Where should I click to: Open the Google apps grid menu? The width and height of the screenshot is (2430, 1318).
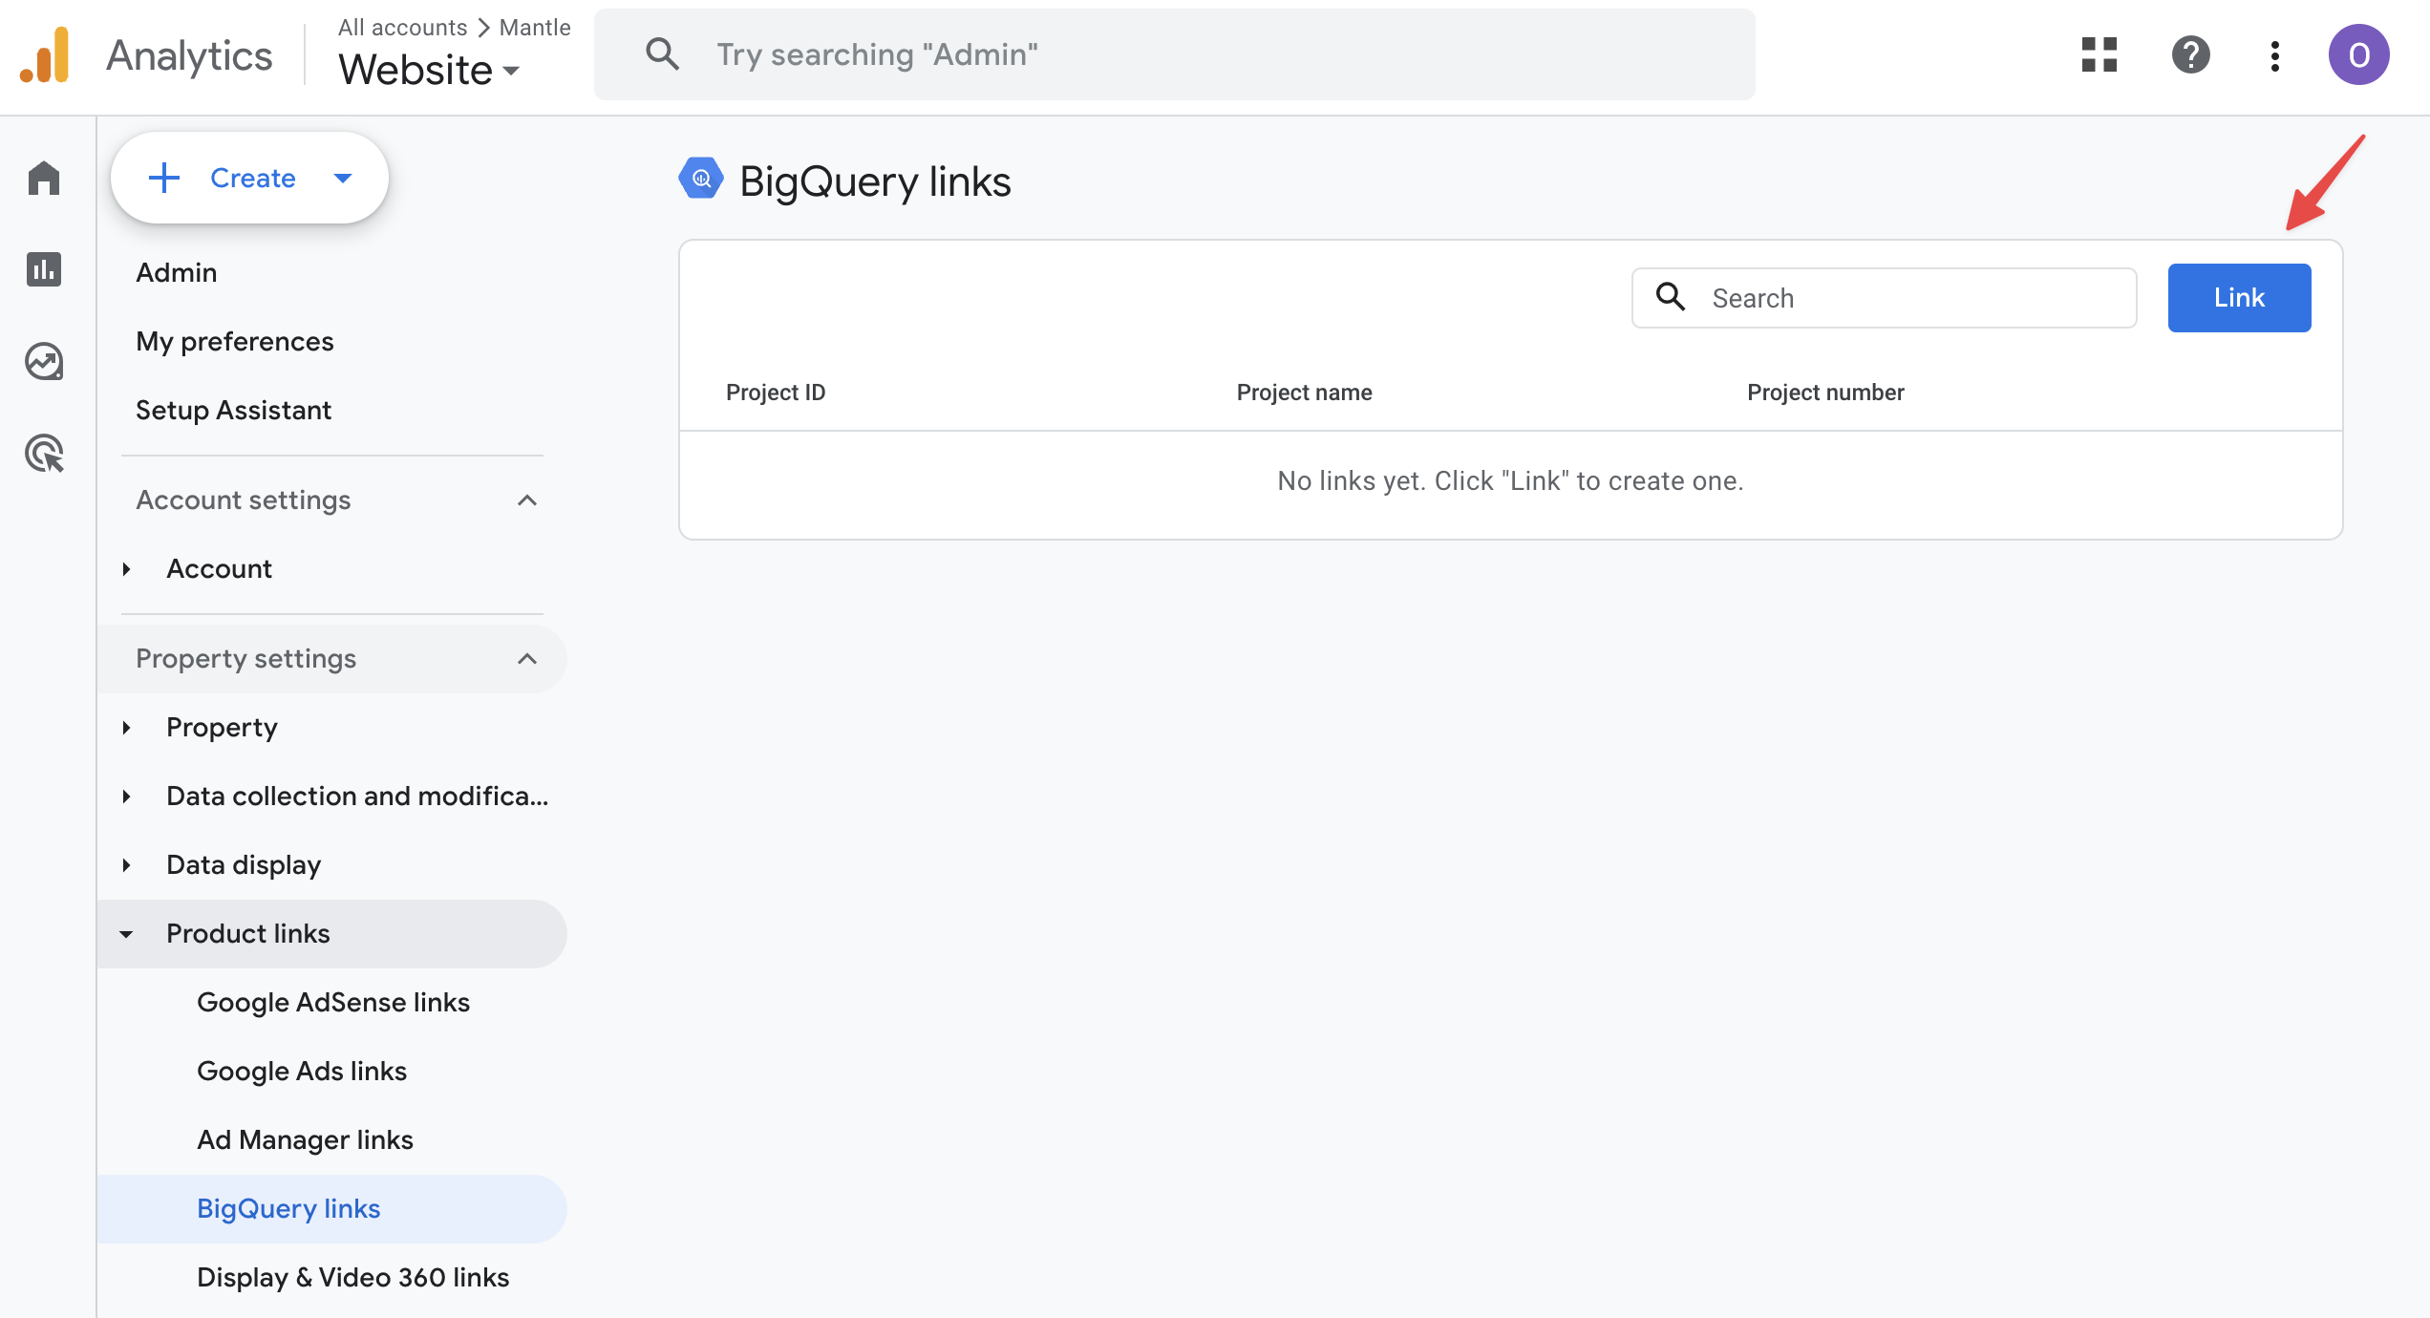click(x=2100, y=54)
